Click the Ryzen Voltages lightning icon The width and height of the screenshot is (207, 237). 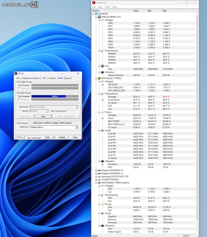tap(102, 81)
